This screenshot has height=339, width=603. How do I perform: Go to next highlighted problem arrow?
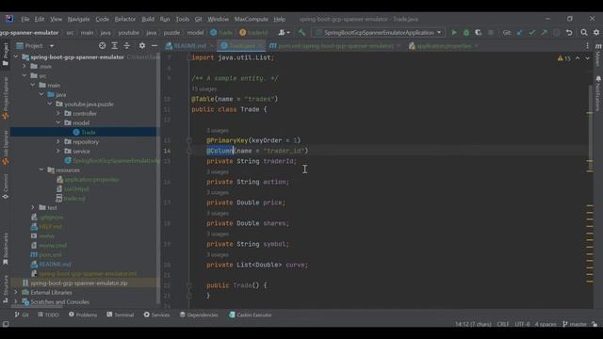tap(587, 58)
